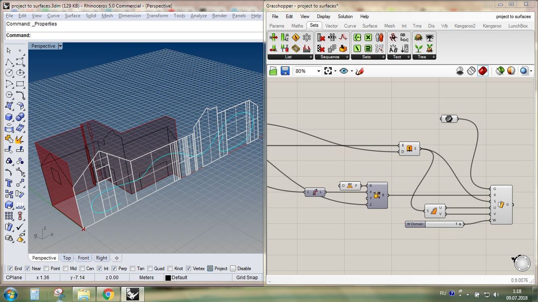
Task: Switch to the Kangaroo2 ribbon tab
Action: point(465,26)
